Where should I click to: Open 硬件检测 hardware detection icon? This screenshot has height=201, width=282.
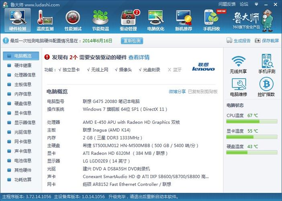coord(18,20)
